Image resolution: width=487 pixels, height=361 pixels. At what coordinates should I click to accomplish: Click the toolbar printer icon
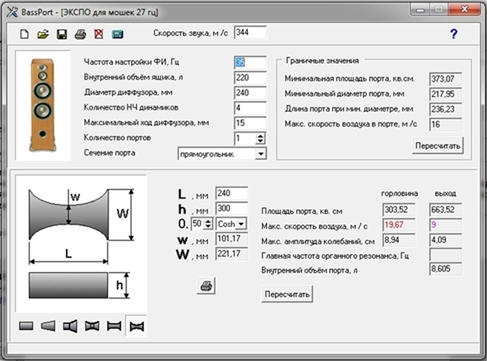(x=80, y=34)
